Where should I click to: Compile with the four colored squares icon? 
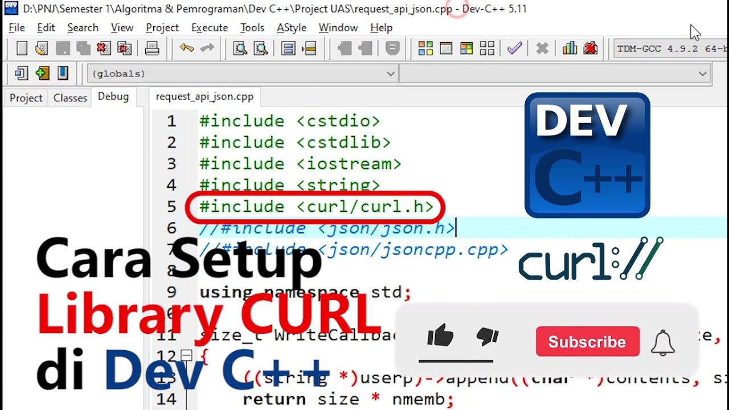(x=425, y=48)
